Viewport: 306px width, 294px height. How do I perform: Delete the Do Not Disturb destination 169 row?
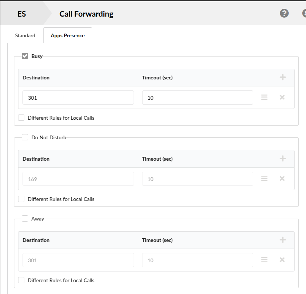coord(282,178)
